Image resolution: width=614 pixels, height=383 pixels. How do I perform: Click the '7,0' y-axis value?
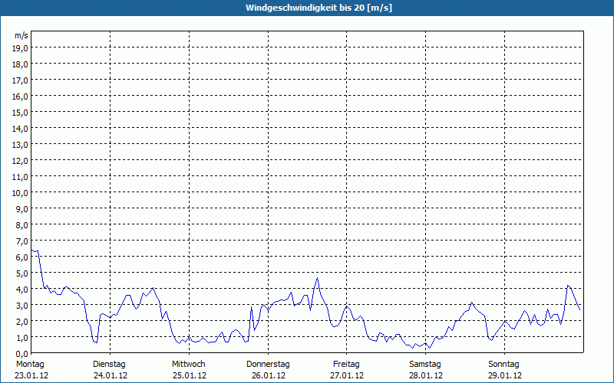[x=22, y=241]
